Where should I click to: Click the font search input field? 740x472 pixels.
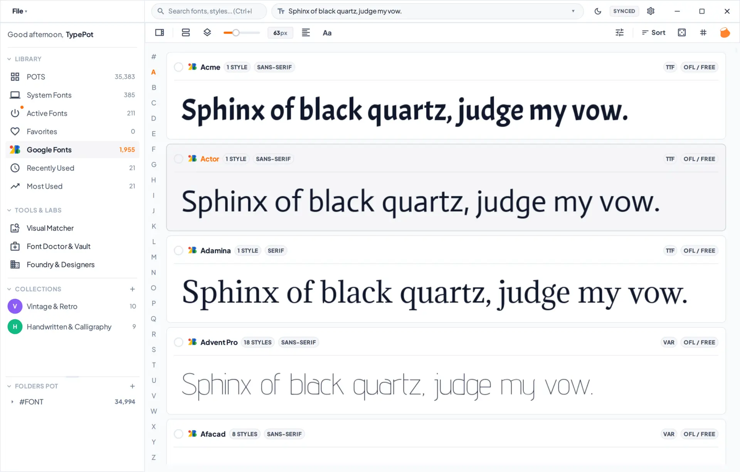coord(209,11)
